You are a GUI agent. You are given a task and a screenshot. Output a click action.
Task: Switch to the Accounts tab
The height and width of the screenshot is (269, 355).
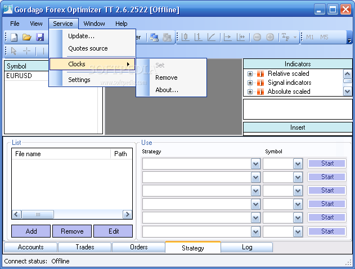pos(30,247)
